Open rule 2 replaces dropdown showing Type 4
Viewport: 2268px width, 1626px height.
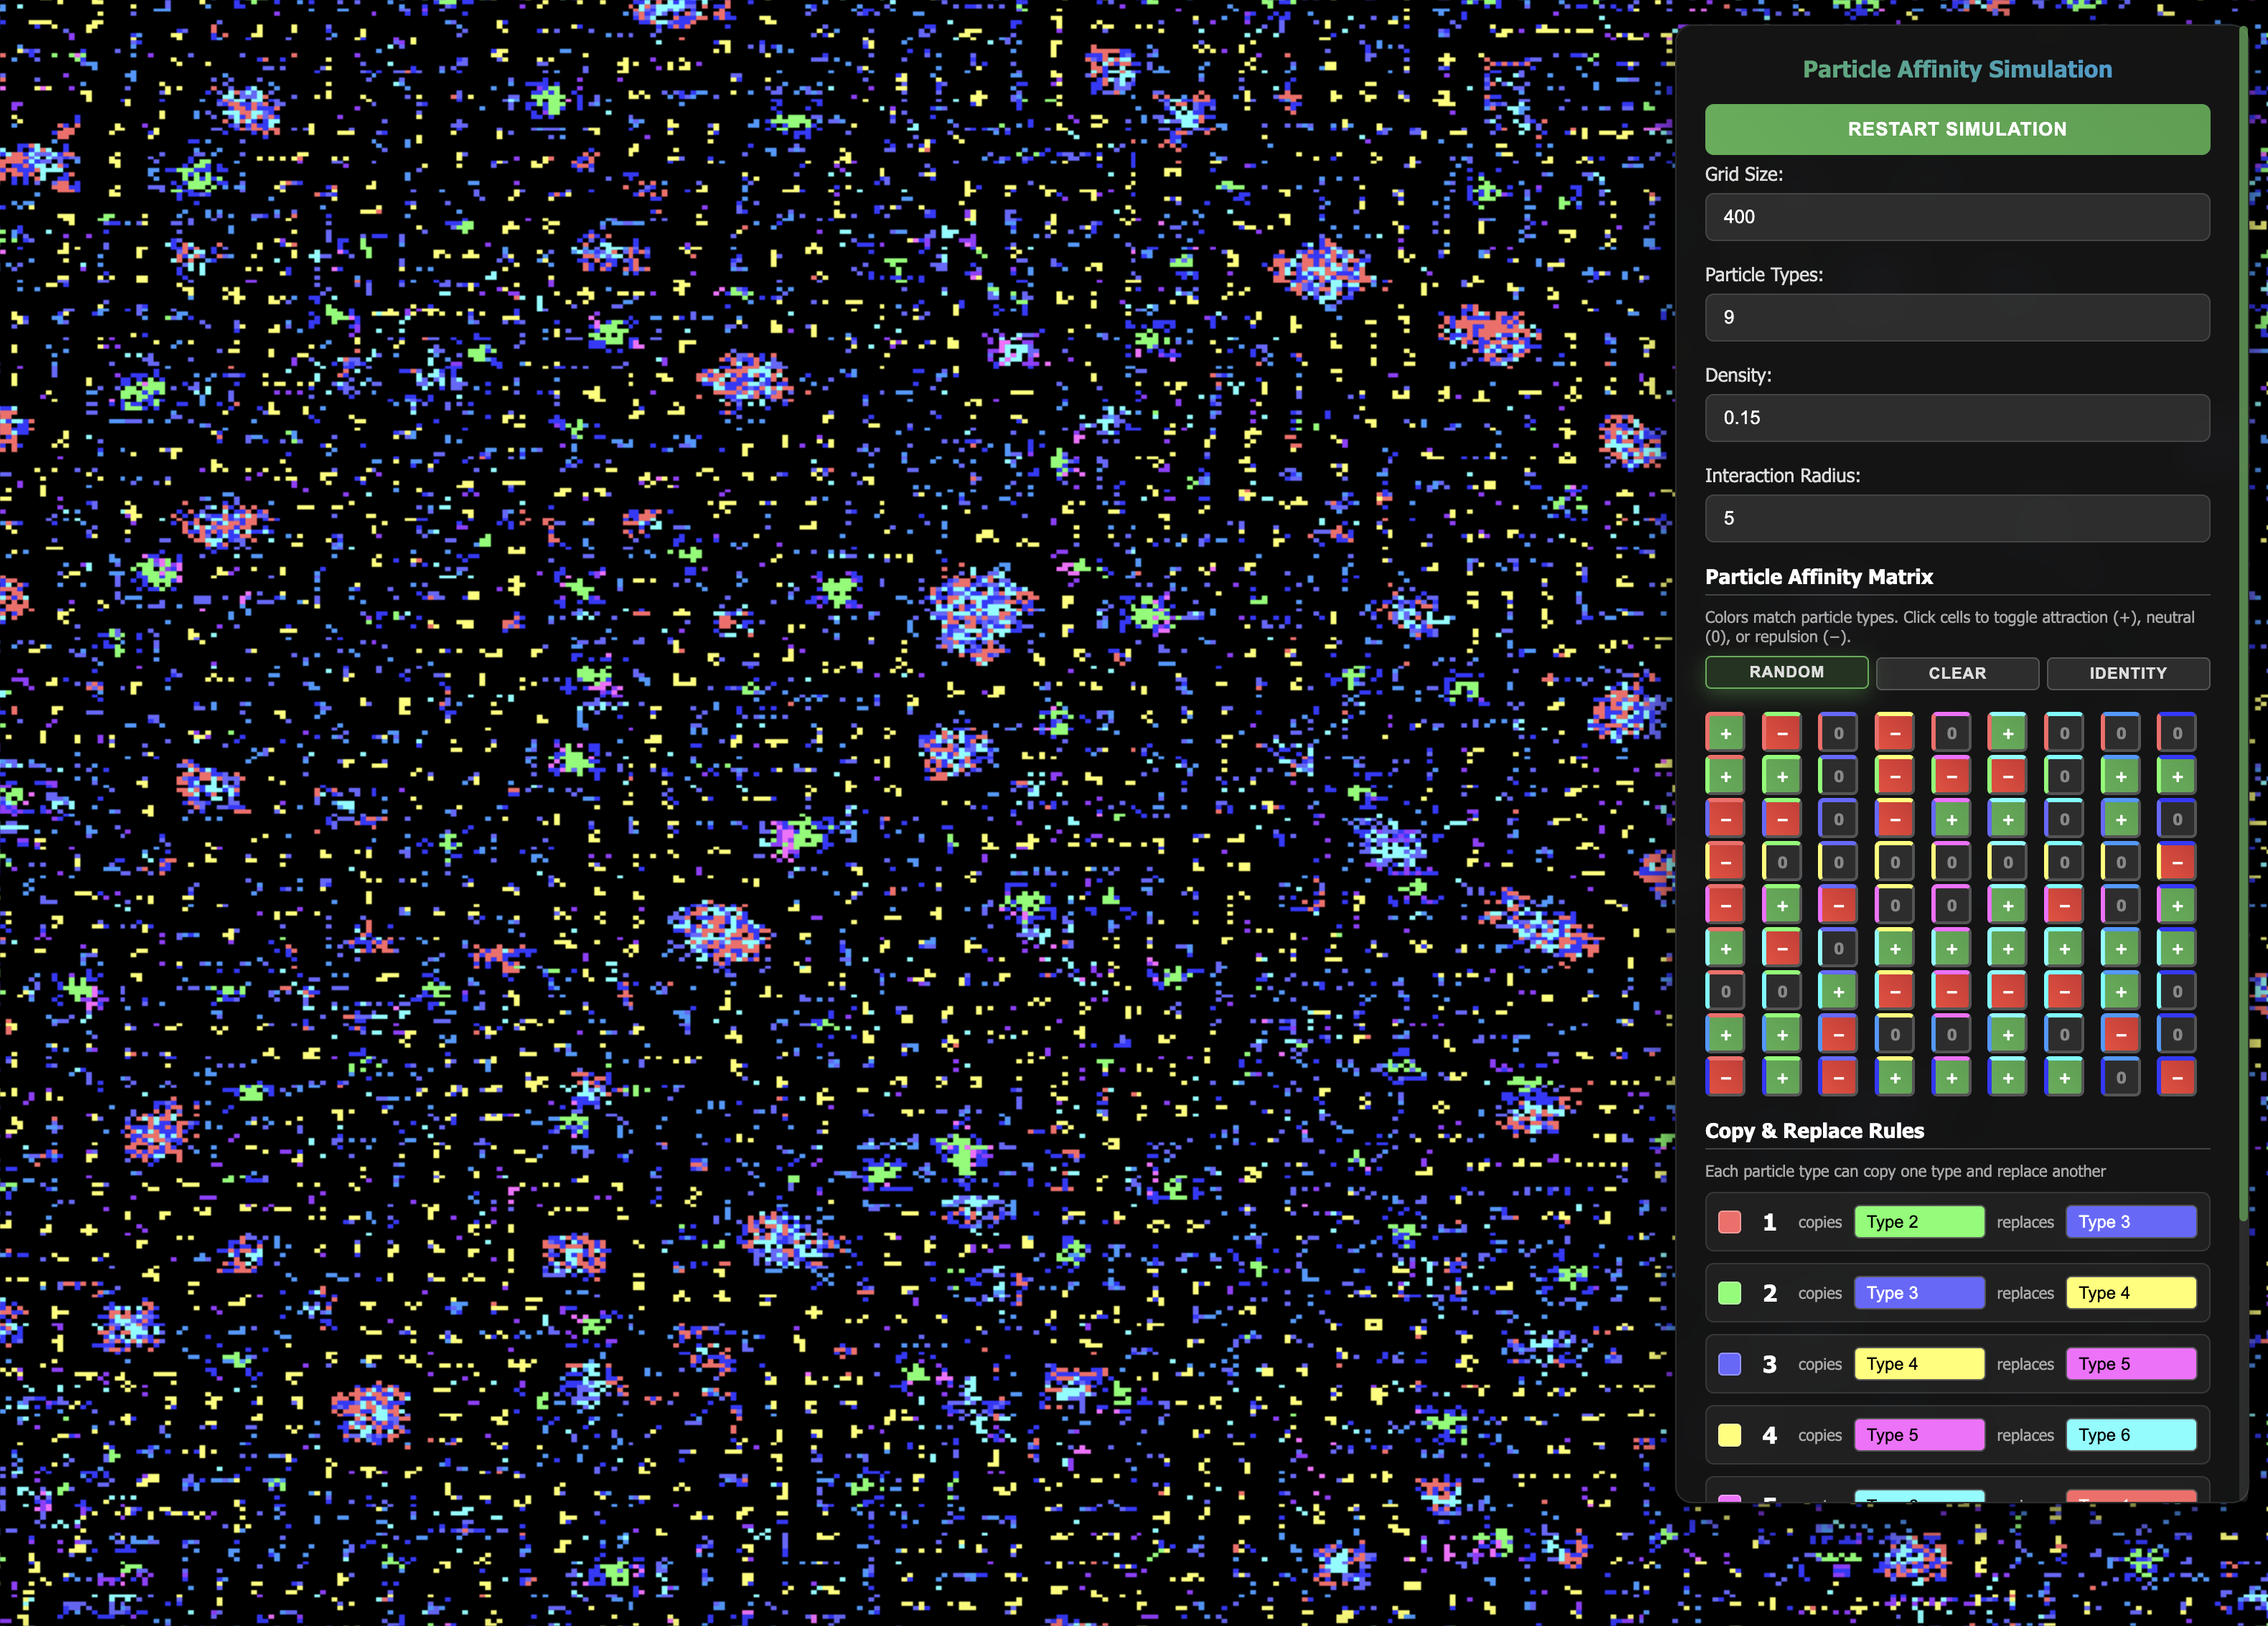point(2130,1293)
